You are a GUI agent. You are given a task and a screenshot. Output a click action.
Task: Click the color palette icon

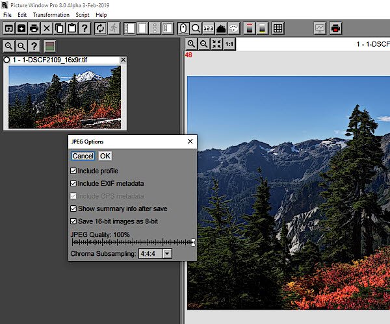coord(233,28)
